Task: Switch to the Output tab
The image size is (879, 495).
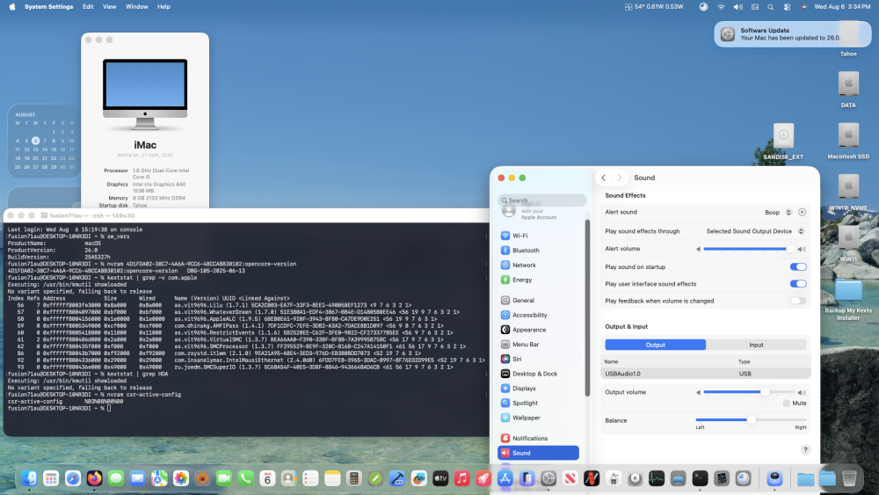Action: pyautogui.click(x=656, y=345)
